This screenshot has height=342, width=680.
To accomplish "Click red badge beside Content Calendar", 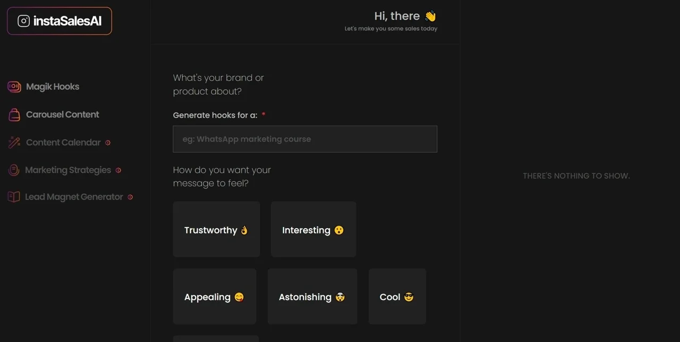I will tap(108, 143).
